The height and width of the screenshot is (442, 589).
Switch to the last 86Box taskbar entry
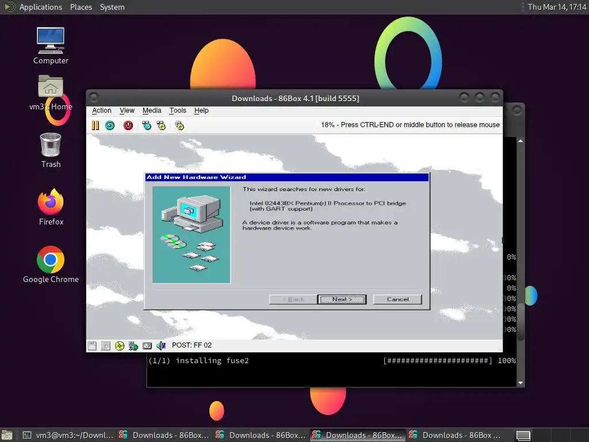[454, 435]
